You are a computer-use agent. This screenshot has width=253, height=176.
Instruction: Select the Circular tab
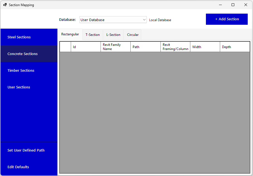tap(133, 35)
